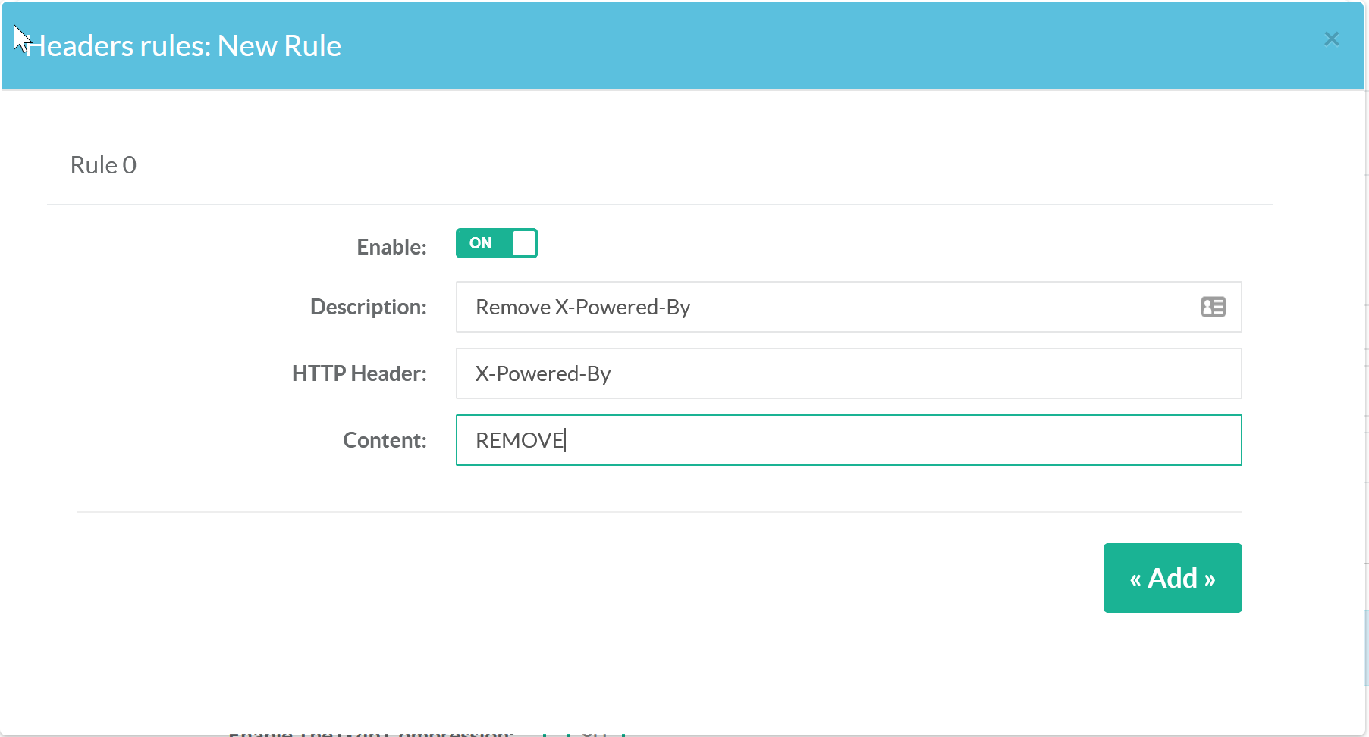Click the 'Headers rules: New Rule' title
Screen dimensions: 1369x737
coord(184,46)
